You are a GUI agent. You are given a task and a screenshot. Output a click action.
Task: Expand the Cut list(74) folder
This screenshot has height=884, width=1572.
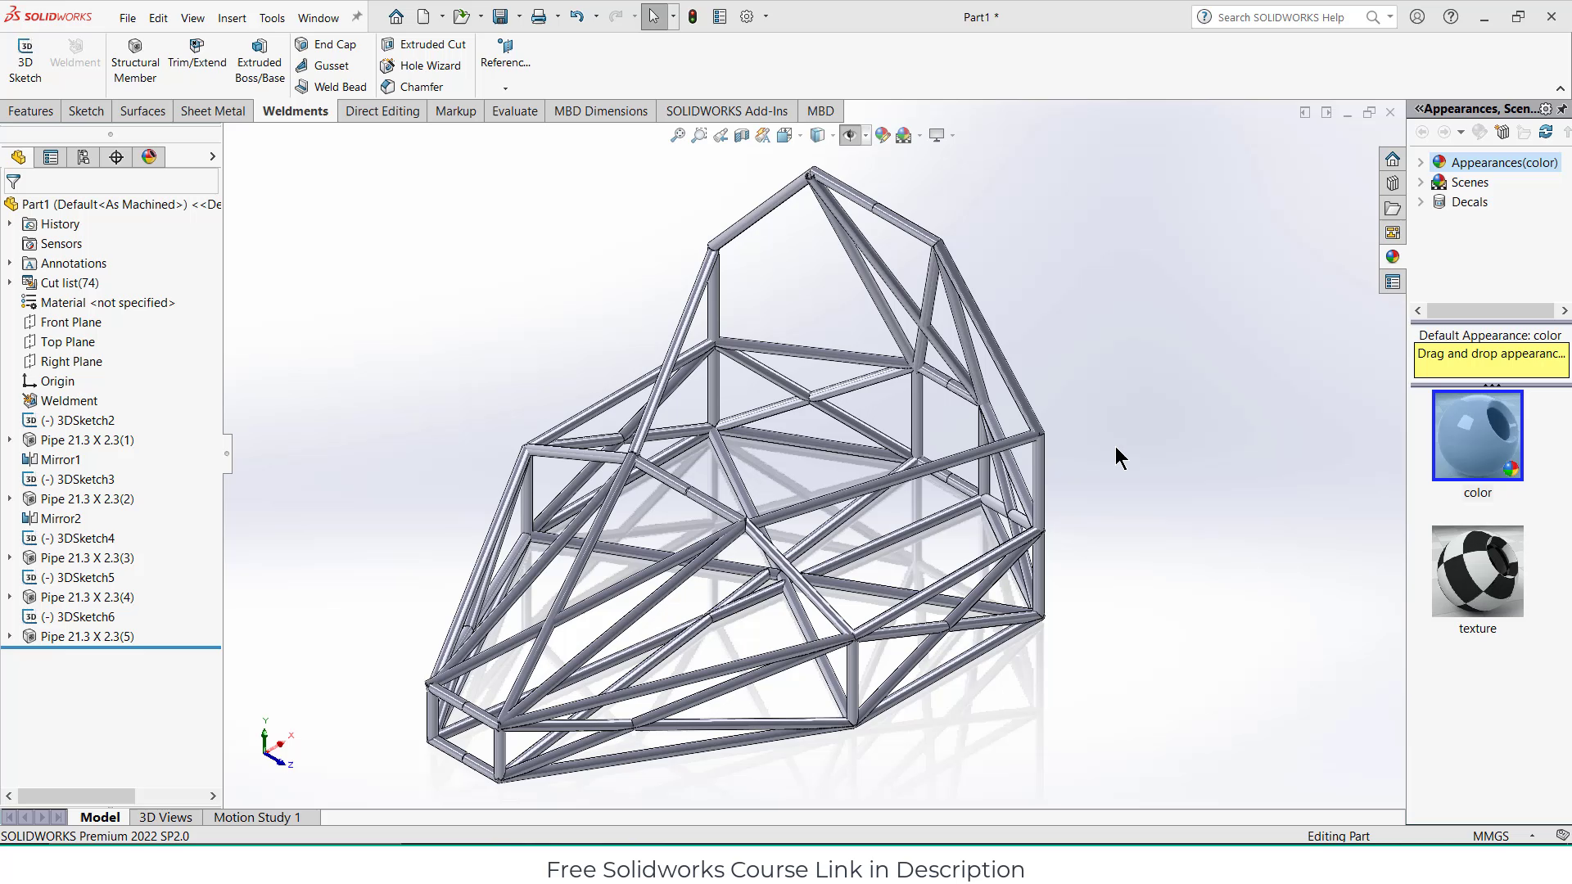pyautogui.click(x=10, y=283)
